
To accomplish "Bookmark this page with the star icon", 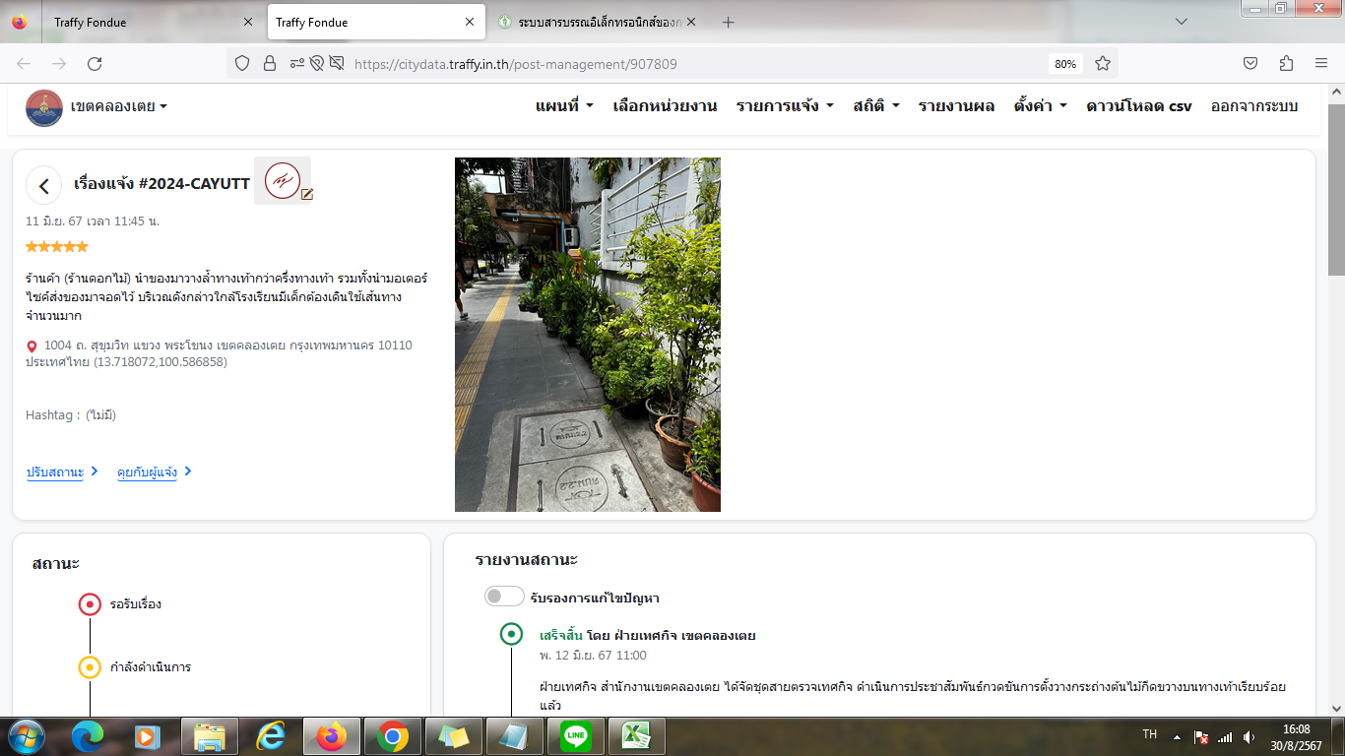I will coord(1103,64).
